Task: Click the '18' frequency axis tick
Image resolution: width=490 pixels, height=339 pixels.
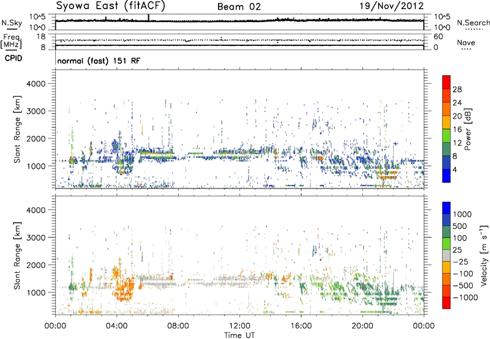Action: (x=41, y=37)
